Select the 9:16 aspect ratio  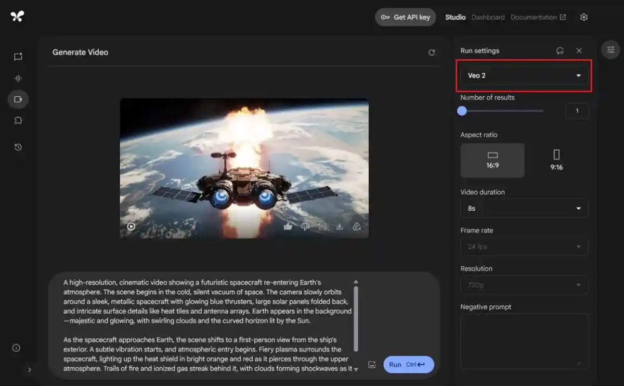(x=556, y=161)
